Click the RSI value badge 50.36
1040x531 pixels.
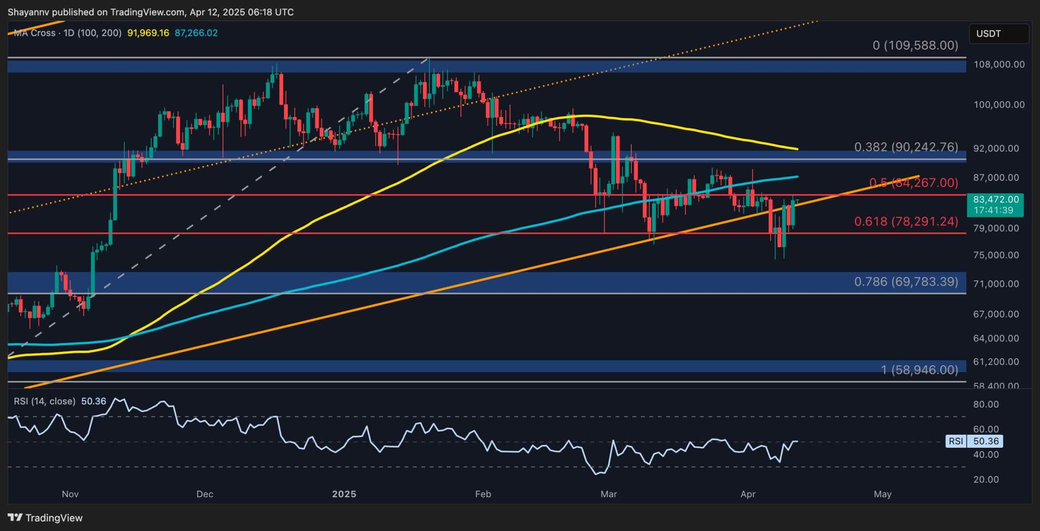tap(987, 441)
